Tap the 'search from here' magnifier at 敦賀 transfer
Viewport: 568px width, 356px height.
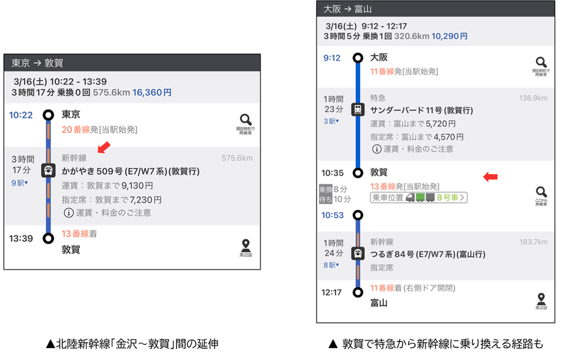(541, 196)
